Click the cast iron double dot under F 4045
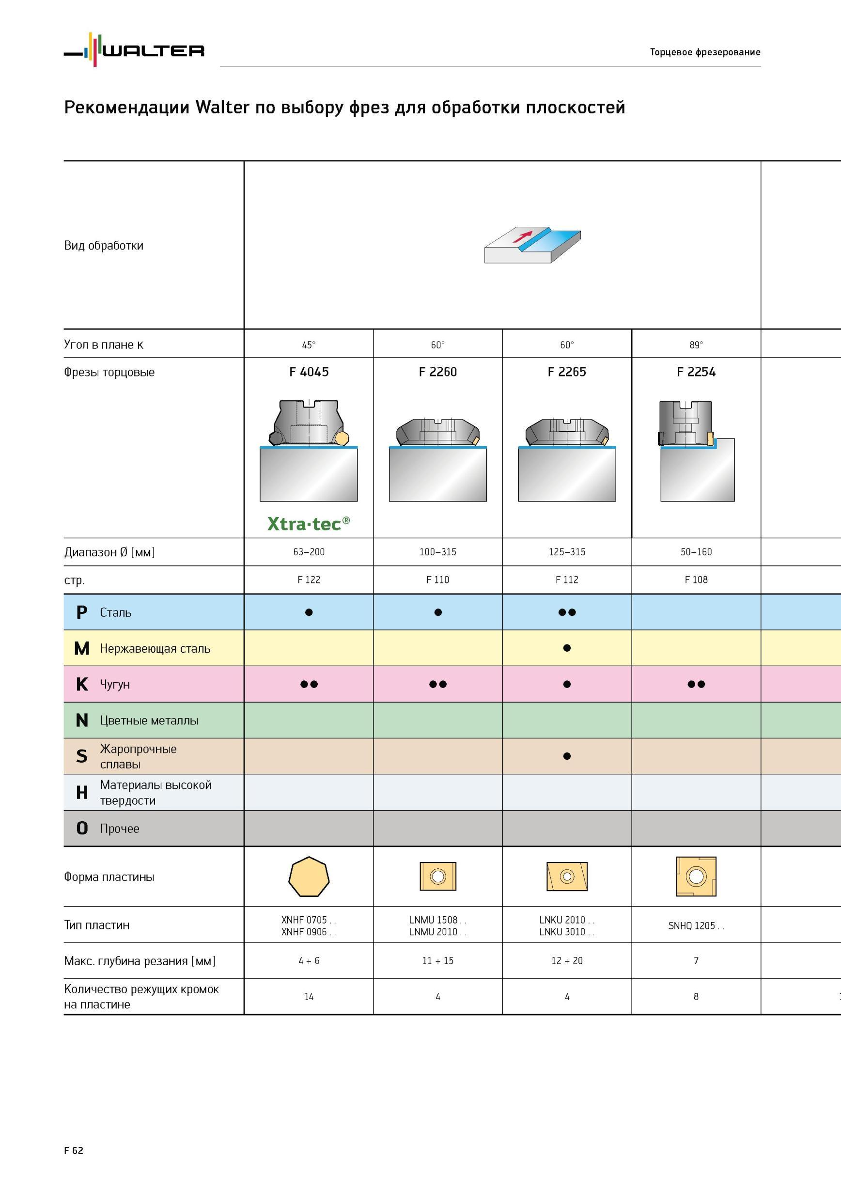The width and height of the screenshot is (841, 1190). [309, 684]
